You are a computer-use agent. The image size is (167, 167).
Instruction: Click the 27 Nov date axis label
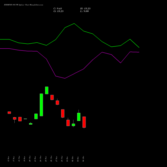[x=56, y=159]
